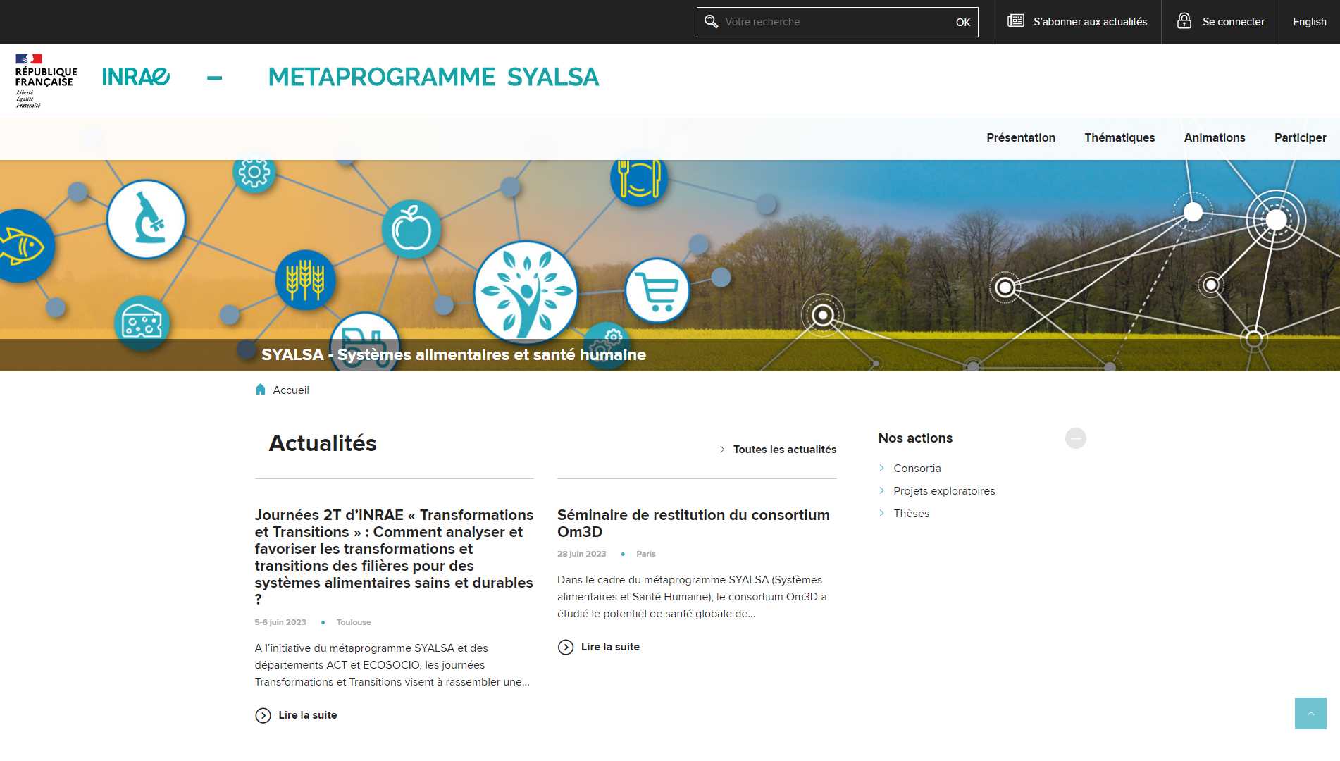1340x761 pixels.
Task: Click the chevron beside Projets exploratoires
Action: pos(881,490)
